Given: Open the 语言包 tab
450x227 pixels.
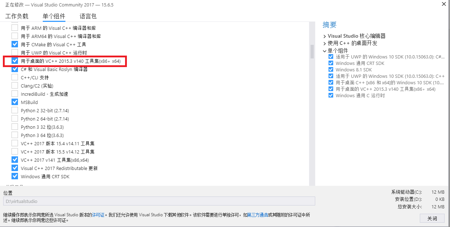Looking at the screenshot, I should click(88, 16).
